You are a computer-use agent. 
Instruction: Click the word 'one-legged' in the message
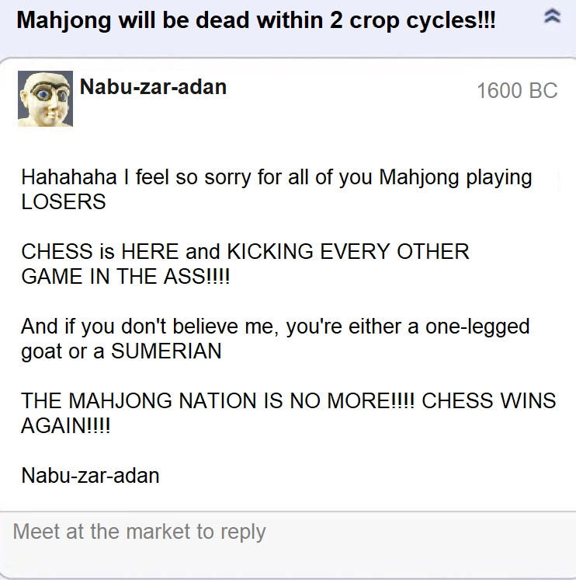click(x=477, y=327)
